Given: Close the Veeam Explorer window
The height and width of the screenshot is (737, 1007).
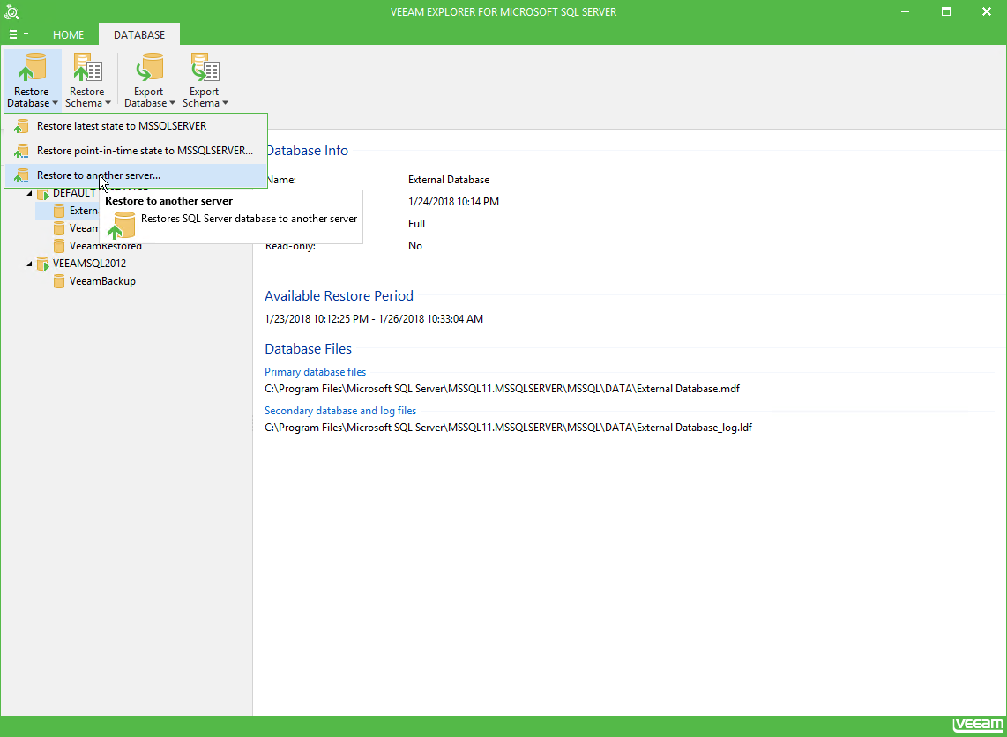Looking at the screenshot, I should (x=987, y=11).
